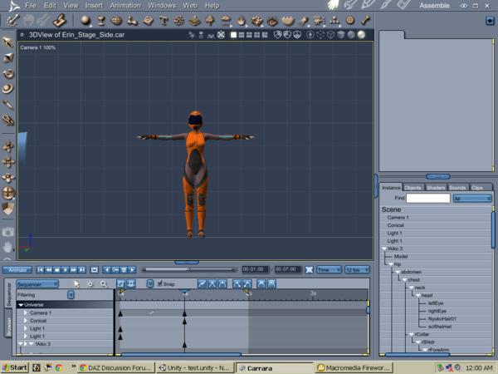Click the time scrubber slider
498x374 pixels.
click(188, 269)
